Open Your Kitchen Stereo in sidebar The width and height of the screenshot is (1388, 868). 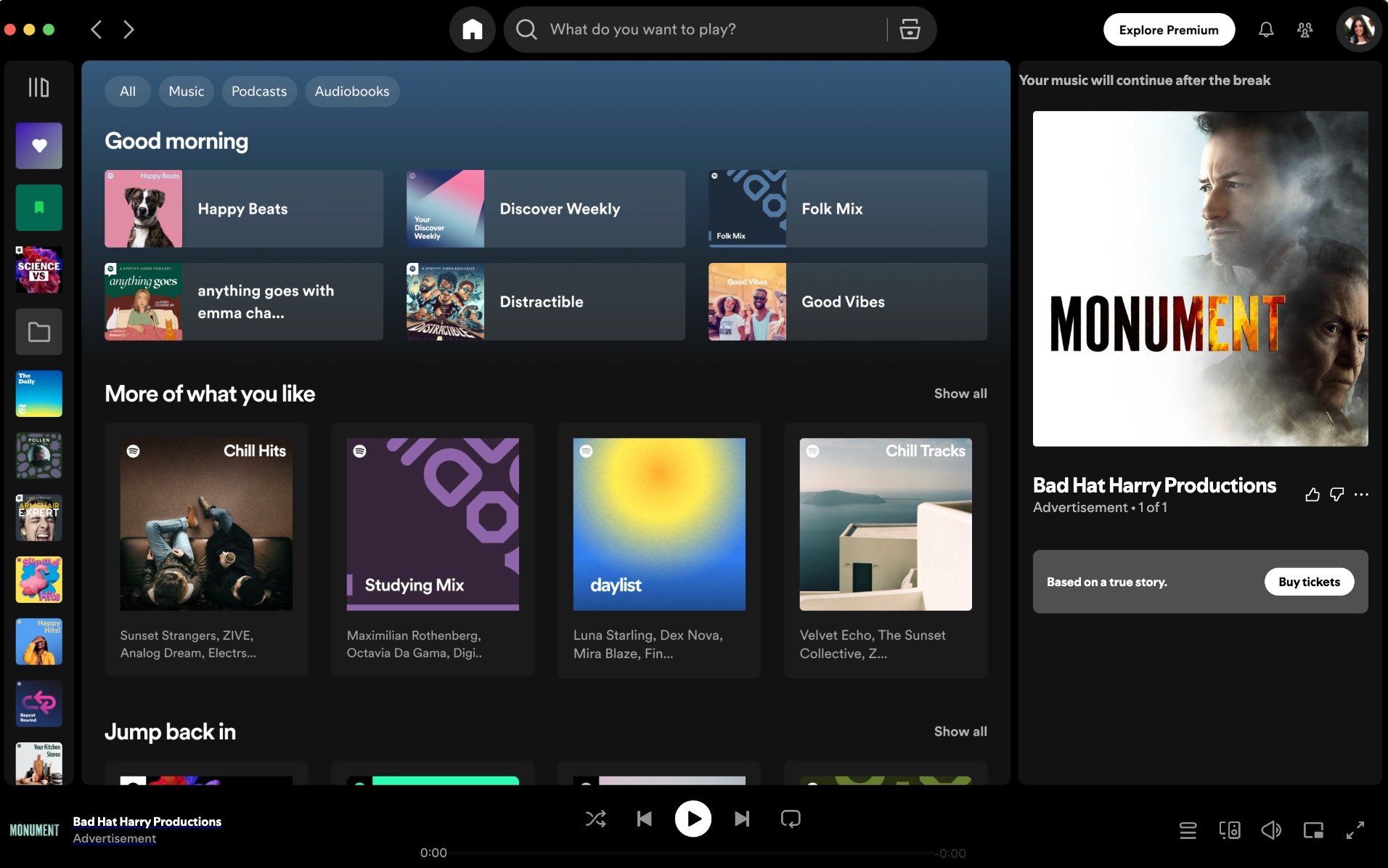click(x=38, y=763)
